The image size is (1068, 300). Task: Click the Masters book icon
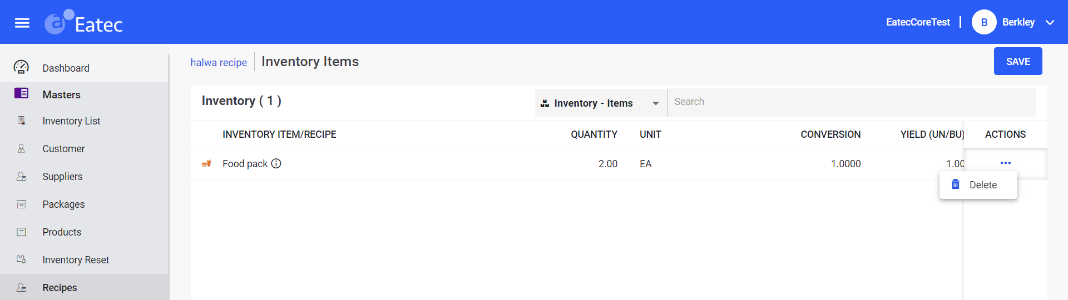[21, 93]
